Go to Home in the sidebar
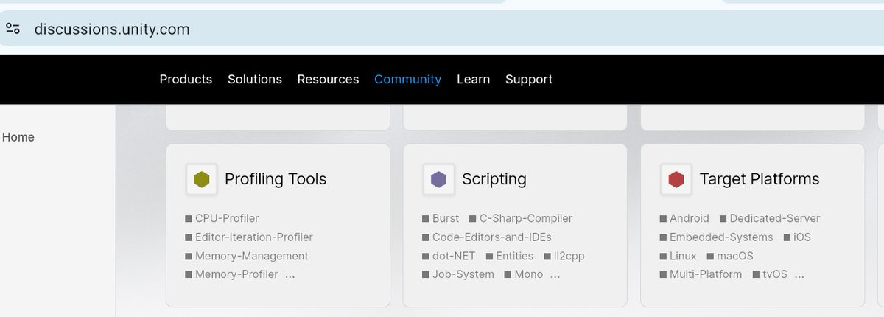Viewport: 884px width, 317px height. point(18,137)
